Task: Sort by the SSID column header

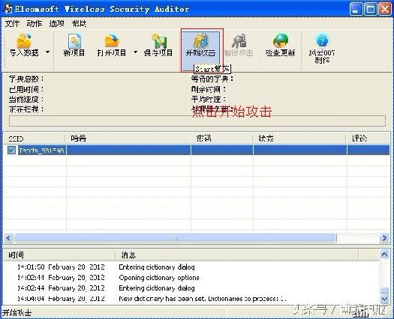Action: (35, 139)
